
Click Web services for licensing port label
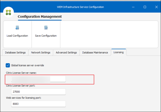pos(24,98)
